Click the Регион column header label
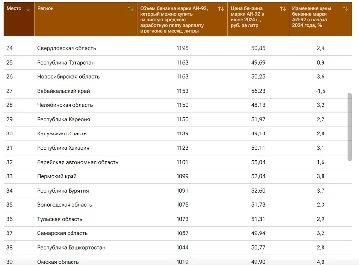The image size is (359, 265). pos(46,9)
